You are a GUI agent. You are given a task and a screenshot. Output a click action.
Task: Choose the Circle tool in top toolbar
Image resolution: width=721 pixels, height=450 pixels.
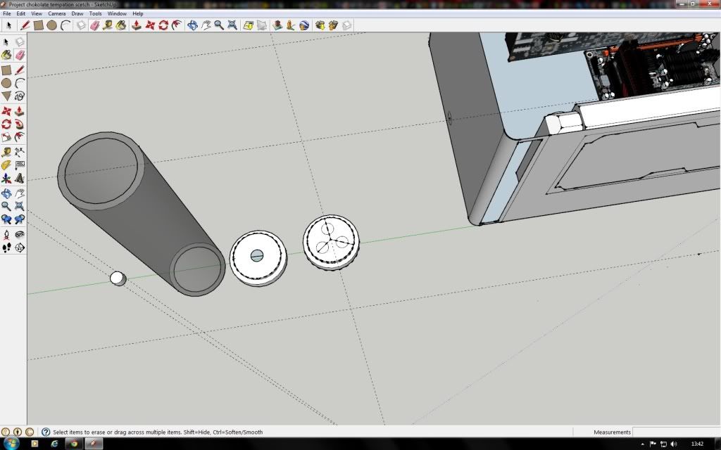point(51,25)
